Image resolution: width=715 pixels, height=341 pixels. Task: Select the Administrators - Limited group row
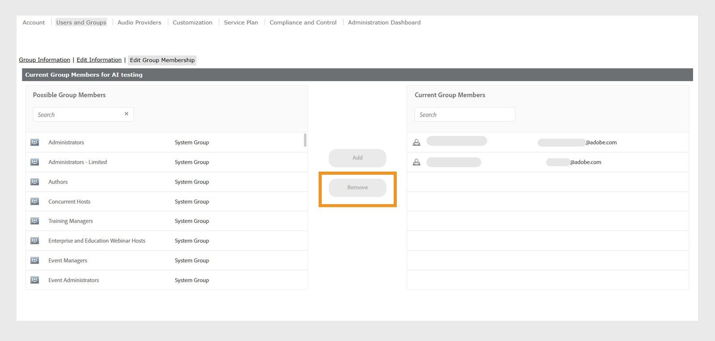(78, 162)
